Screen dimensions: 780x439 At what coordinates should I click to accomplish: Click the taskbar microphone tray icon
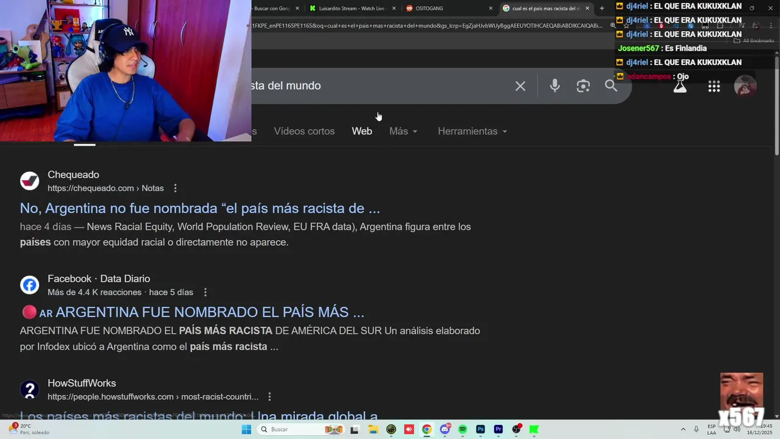tap(696, 429)
